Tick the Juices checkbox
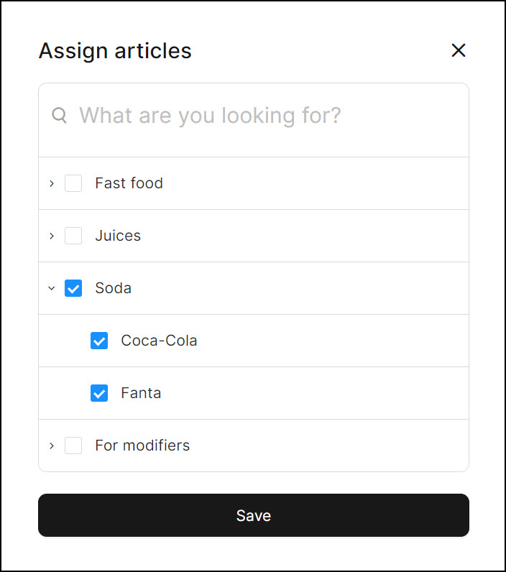Viewport: 506px width, 572px height. click(73, 236)
